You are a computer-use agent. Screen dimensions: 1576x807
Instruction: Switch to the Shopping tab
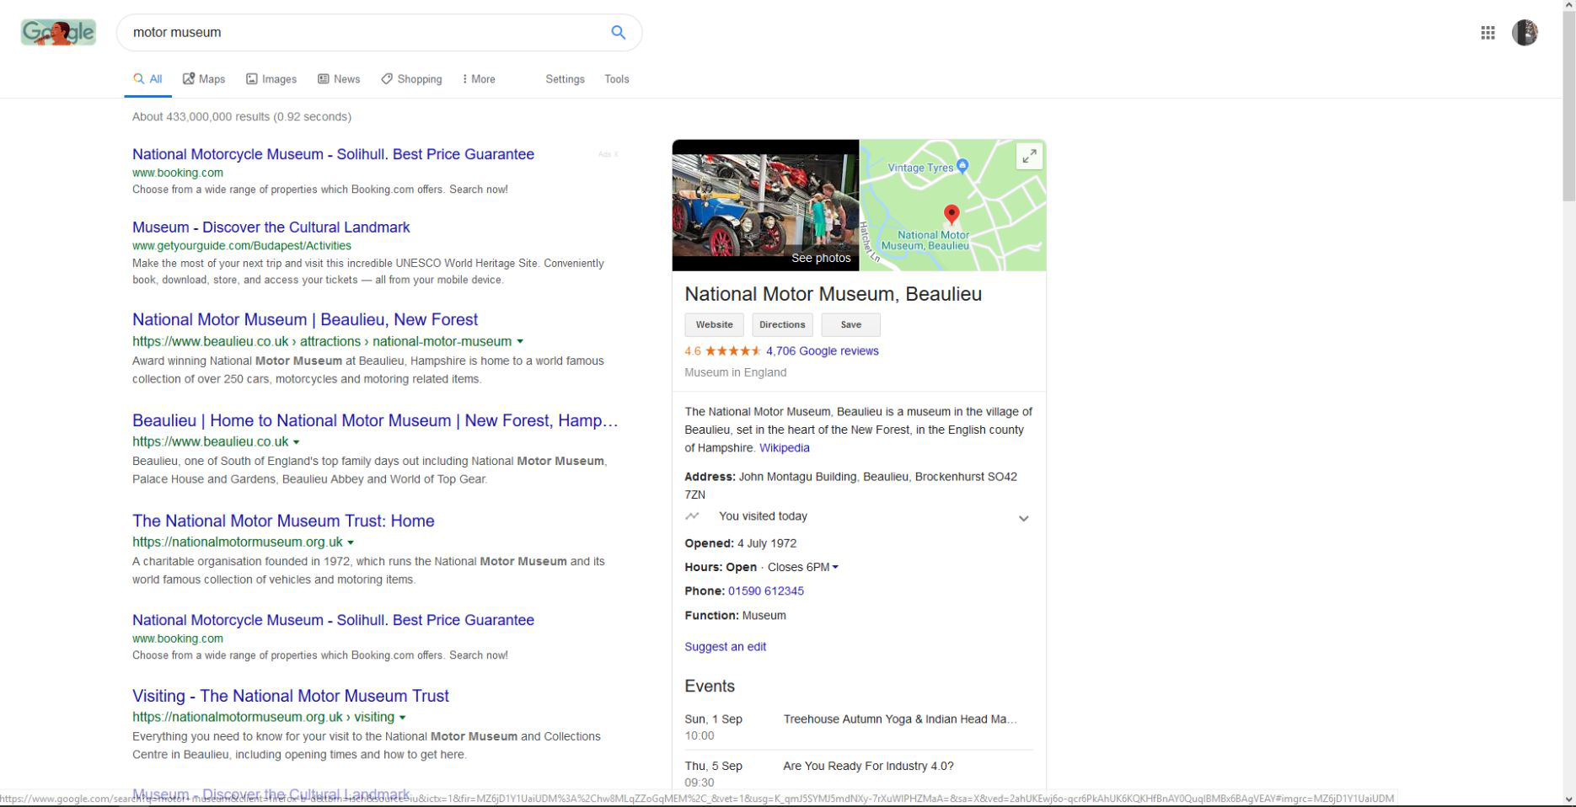pyautogui.click(x=411, y=79)
